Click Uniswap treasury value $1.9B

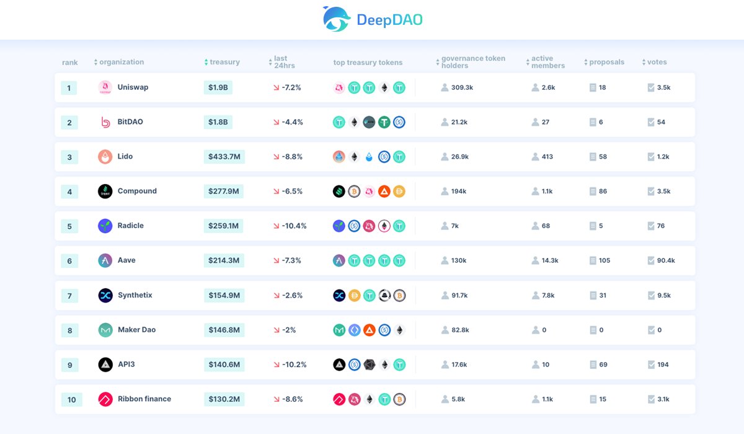pyautogui.click(x=218, y=88)
